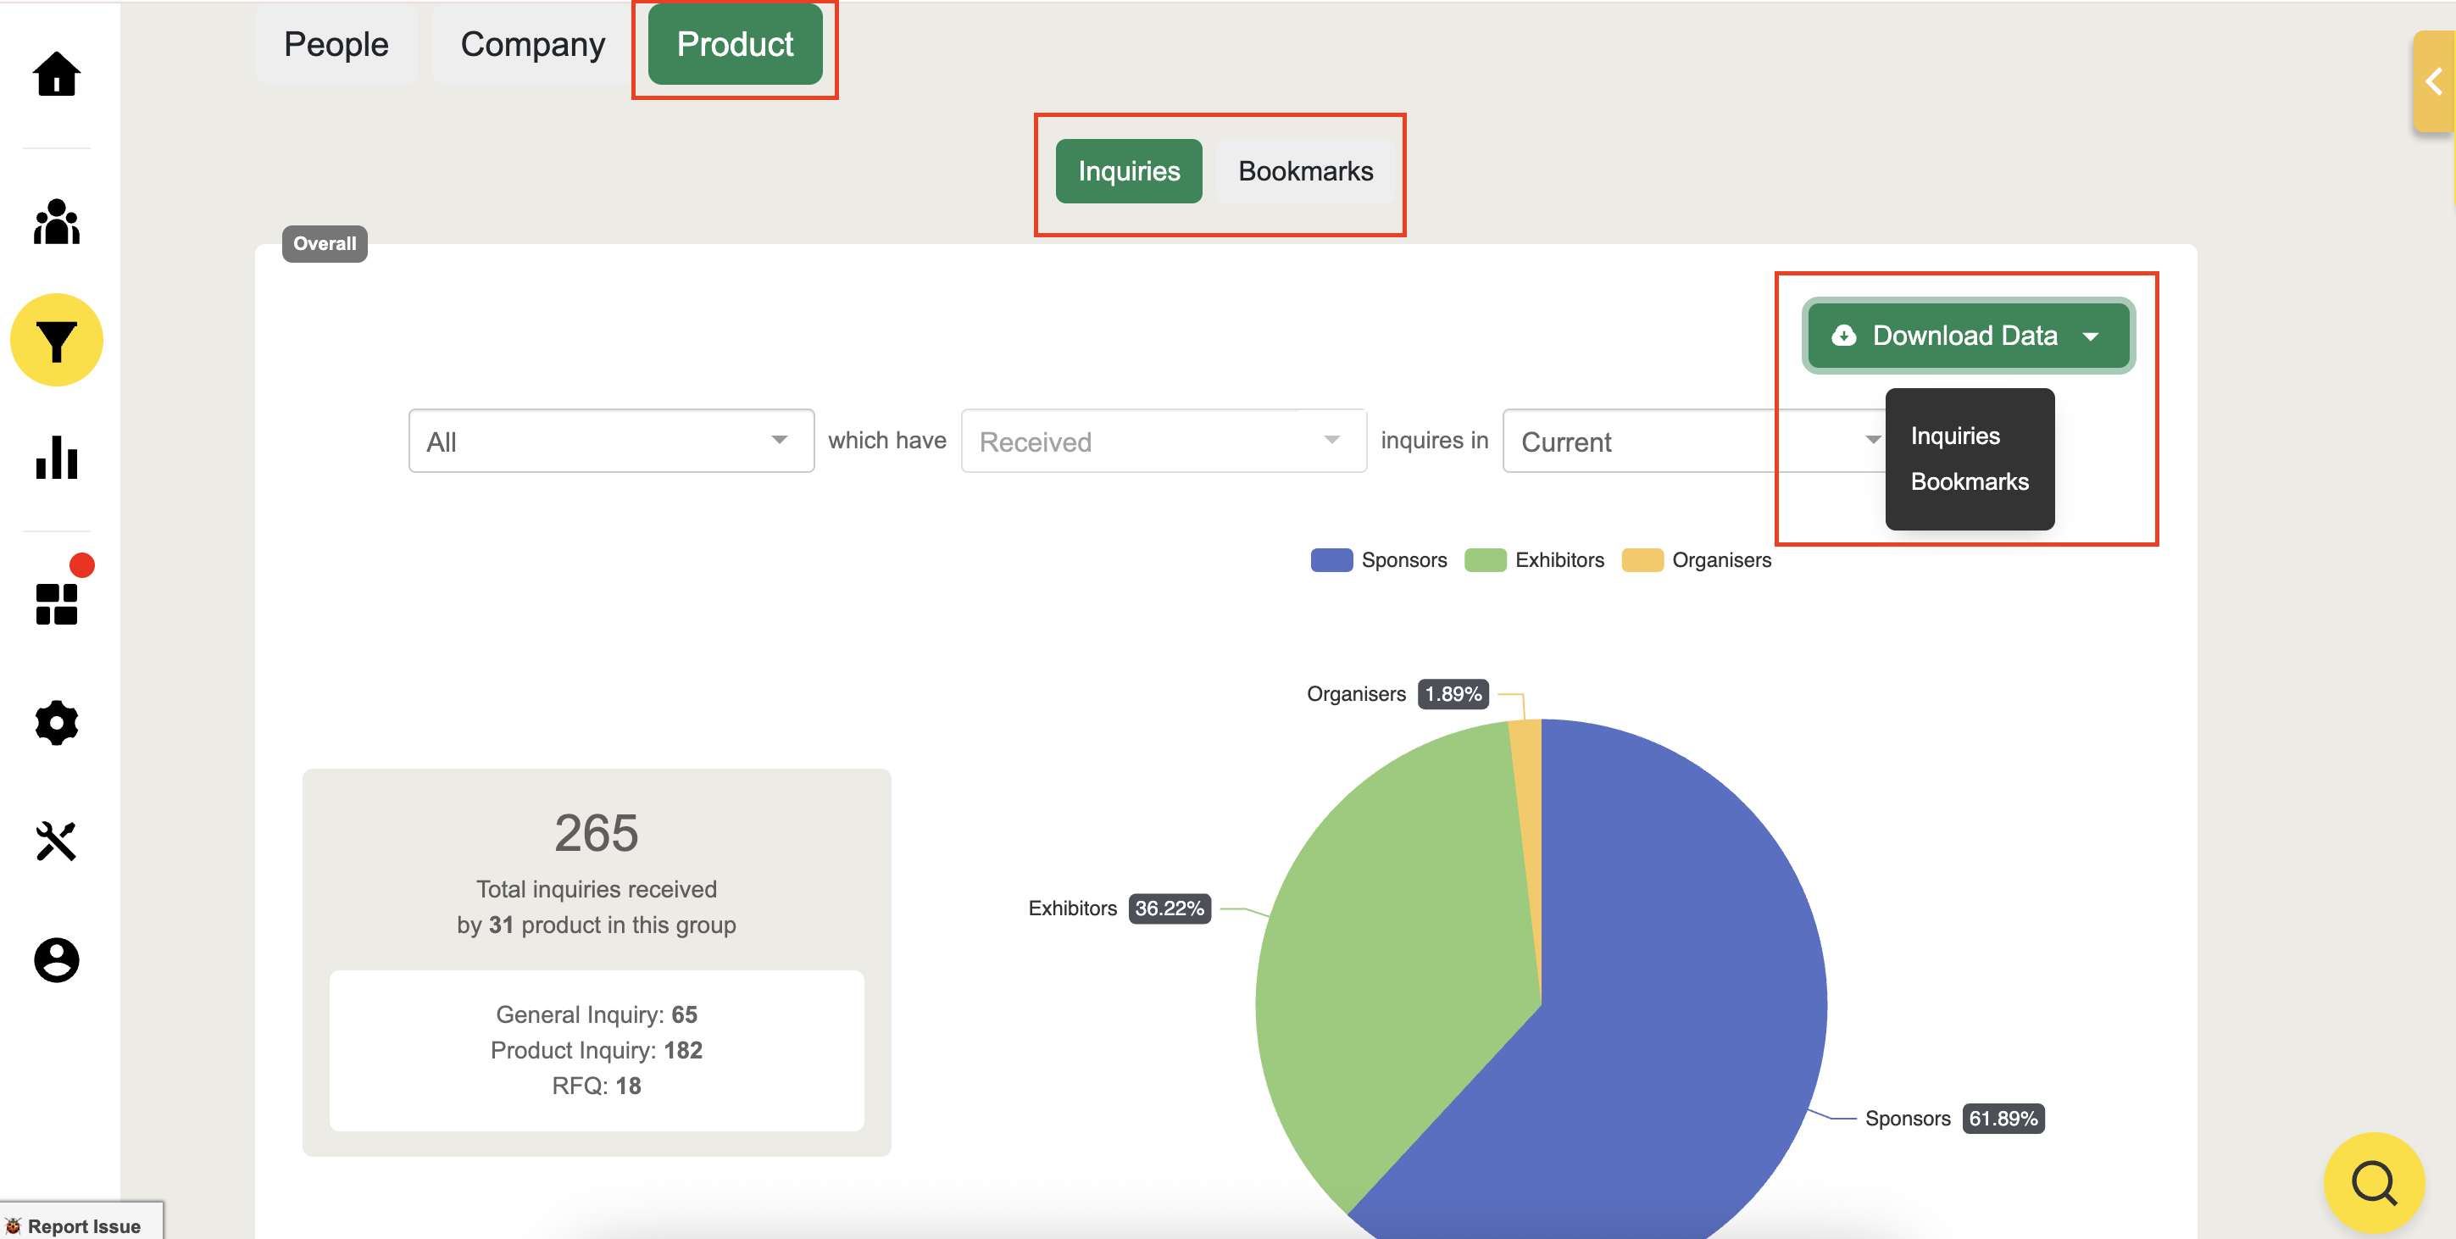Choose Bookmarks from download menu

[1969, 481]
